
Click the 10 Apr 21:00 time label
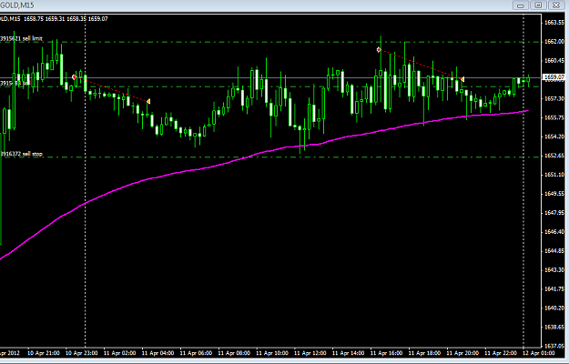44,353
